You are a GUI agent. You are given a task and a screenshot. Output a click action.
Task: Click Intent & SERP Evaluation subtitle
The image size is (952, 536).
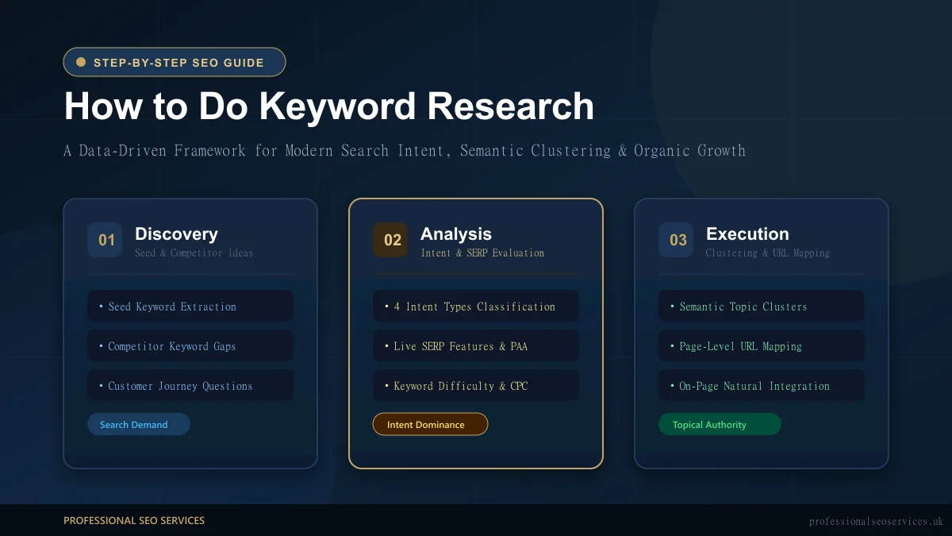click(482, 253)
